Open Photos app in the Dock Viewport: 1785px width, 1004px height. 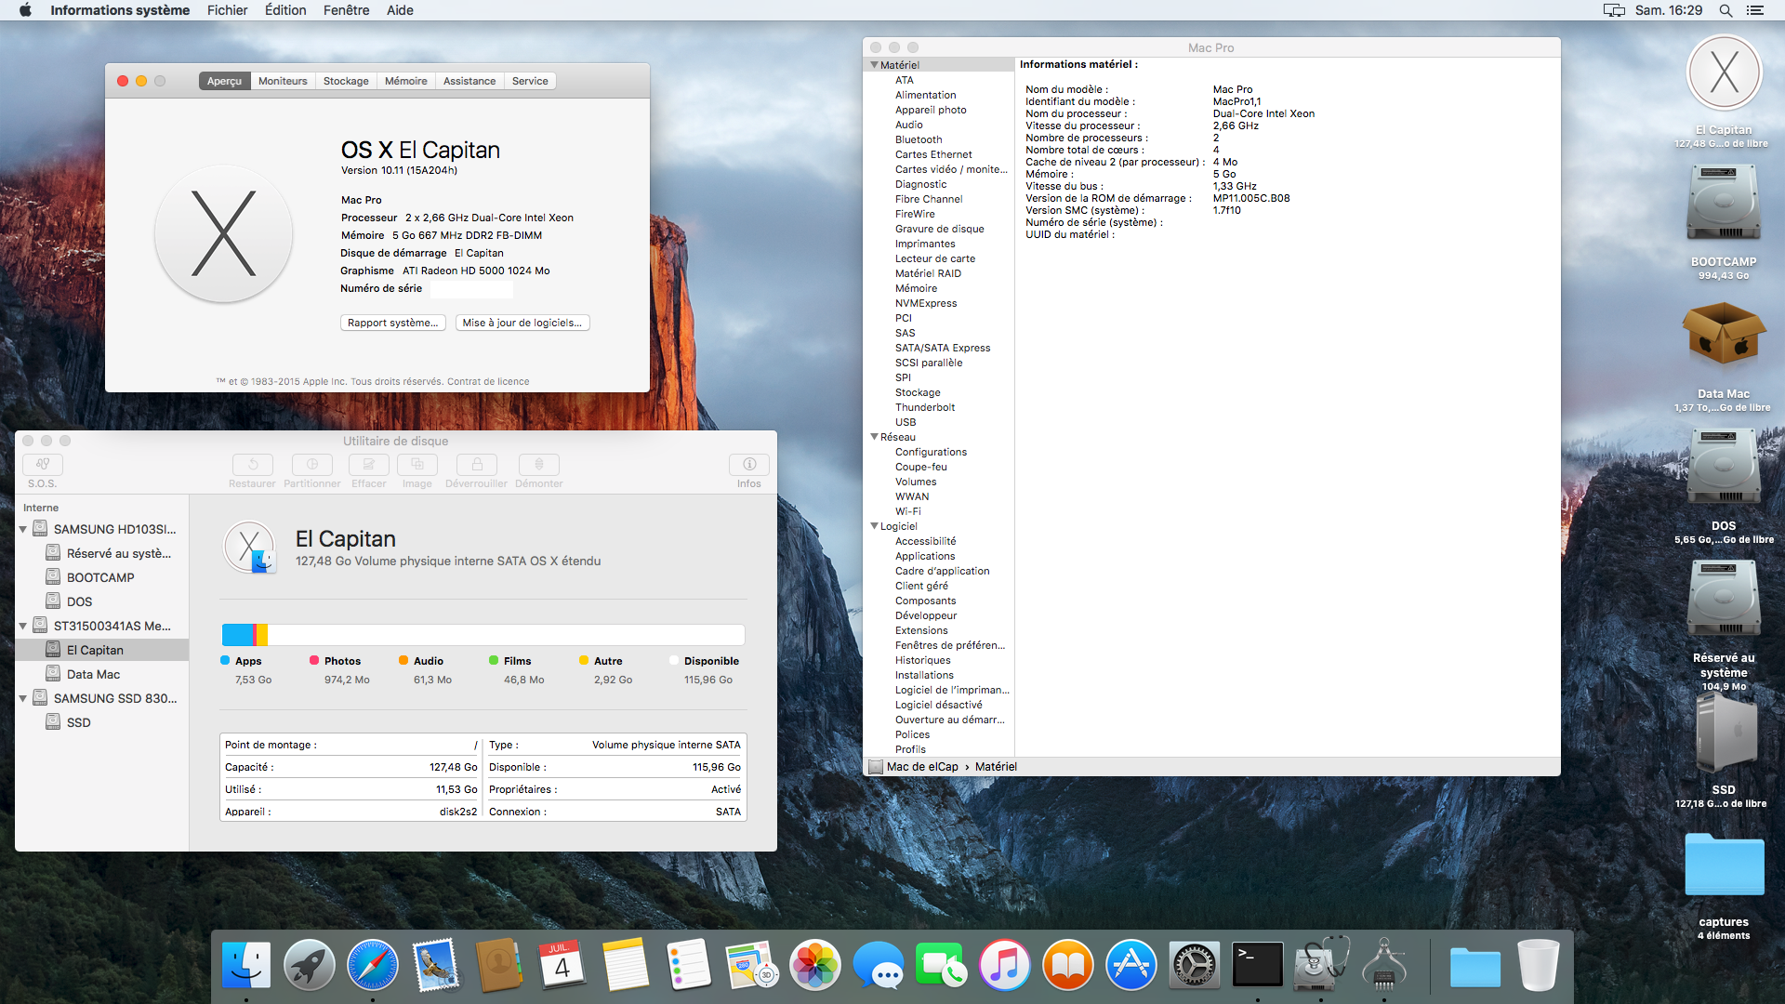[815, 965]
